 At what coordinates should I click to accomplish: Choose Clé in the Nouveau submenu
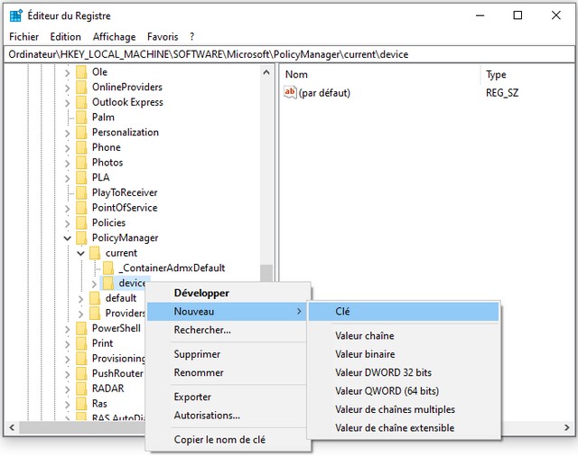click(342, 311)
